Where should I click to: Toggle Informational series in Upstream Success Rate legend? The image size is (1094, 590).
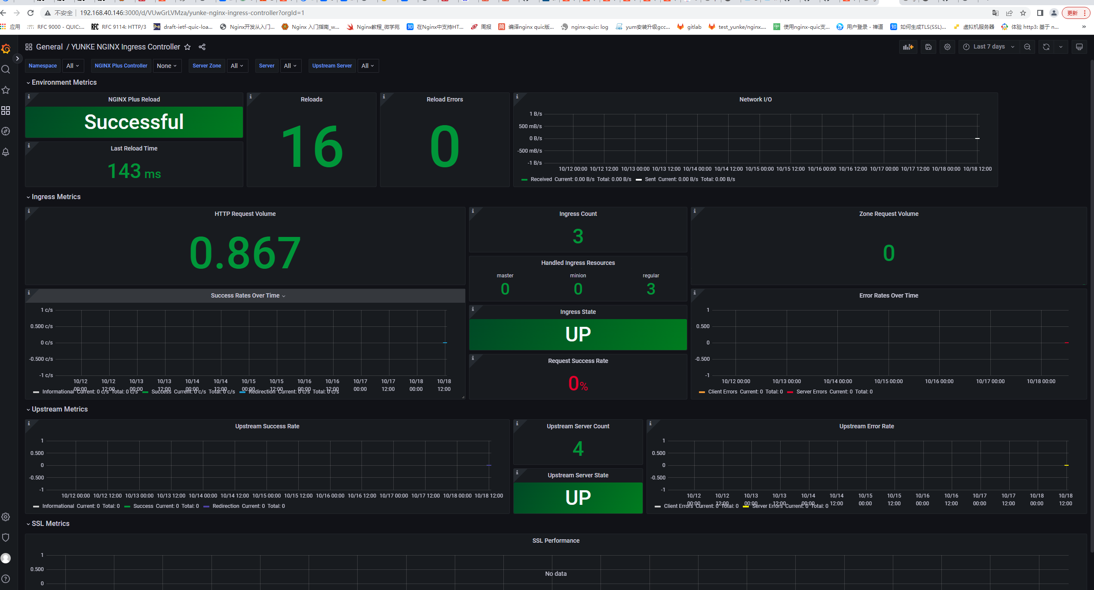(x=58, y=506)
